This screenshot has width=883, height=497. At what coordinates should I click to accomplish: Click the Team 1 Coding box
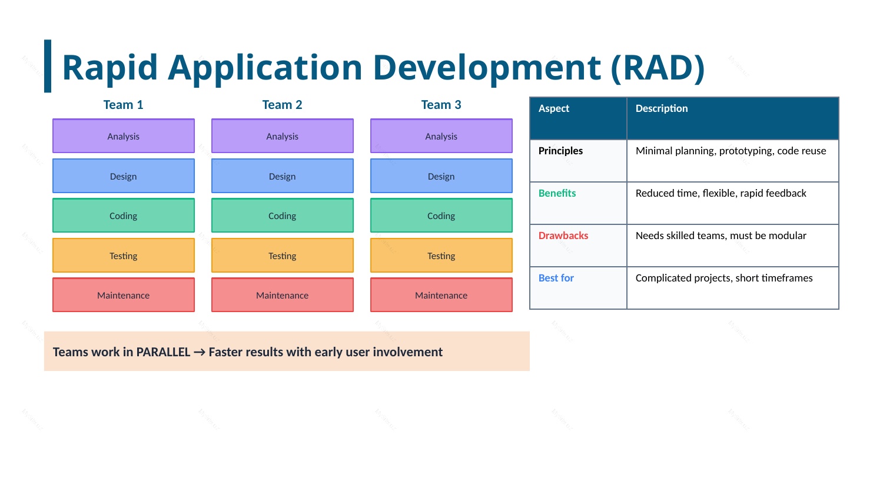(x=123, y=216)
